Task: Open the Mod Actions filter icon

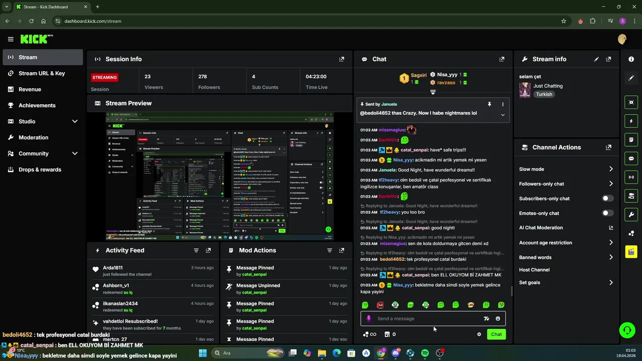Action: [330, 250]
